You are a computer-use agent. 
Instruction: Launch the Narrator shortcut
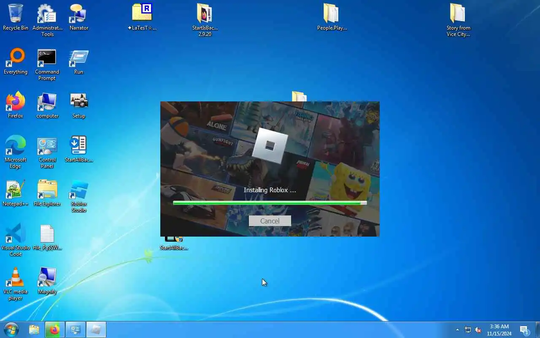click(x=79, y=17)
